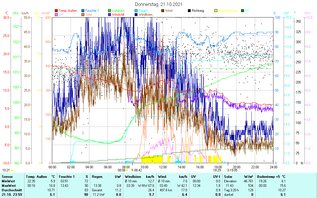
Task: Click the cyan l/m² axis unit label
Action: (x=286, y=13)
